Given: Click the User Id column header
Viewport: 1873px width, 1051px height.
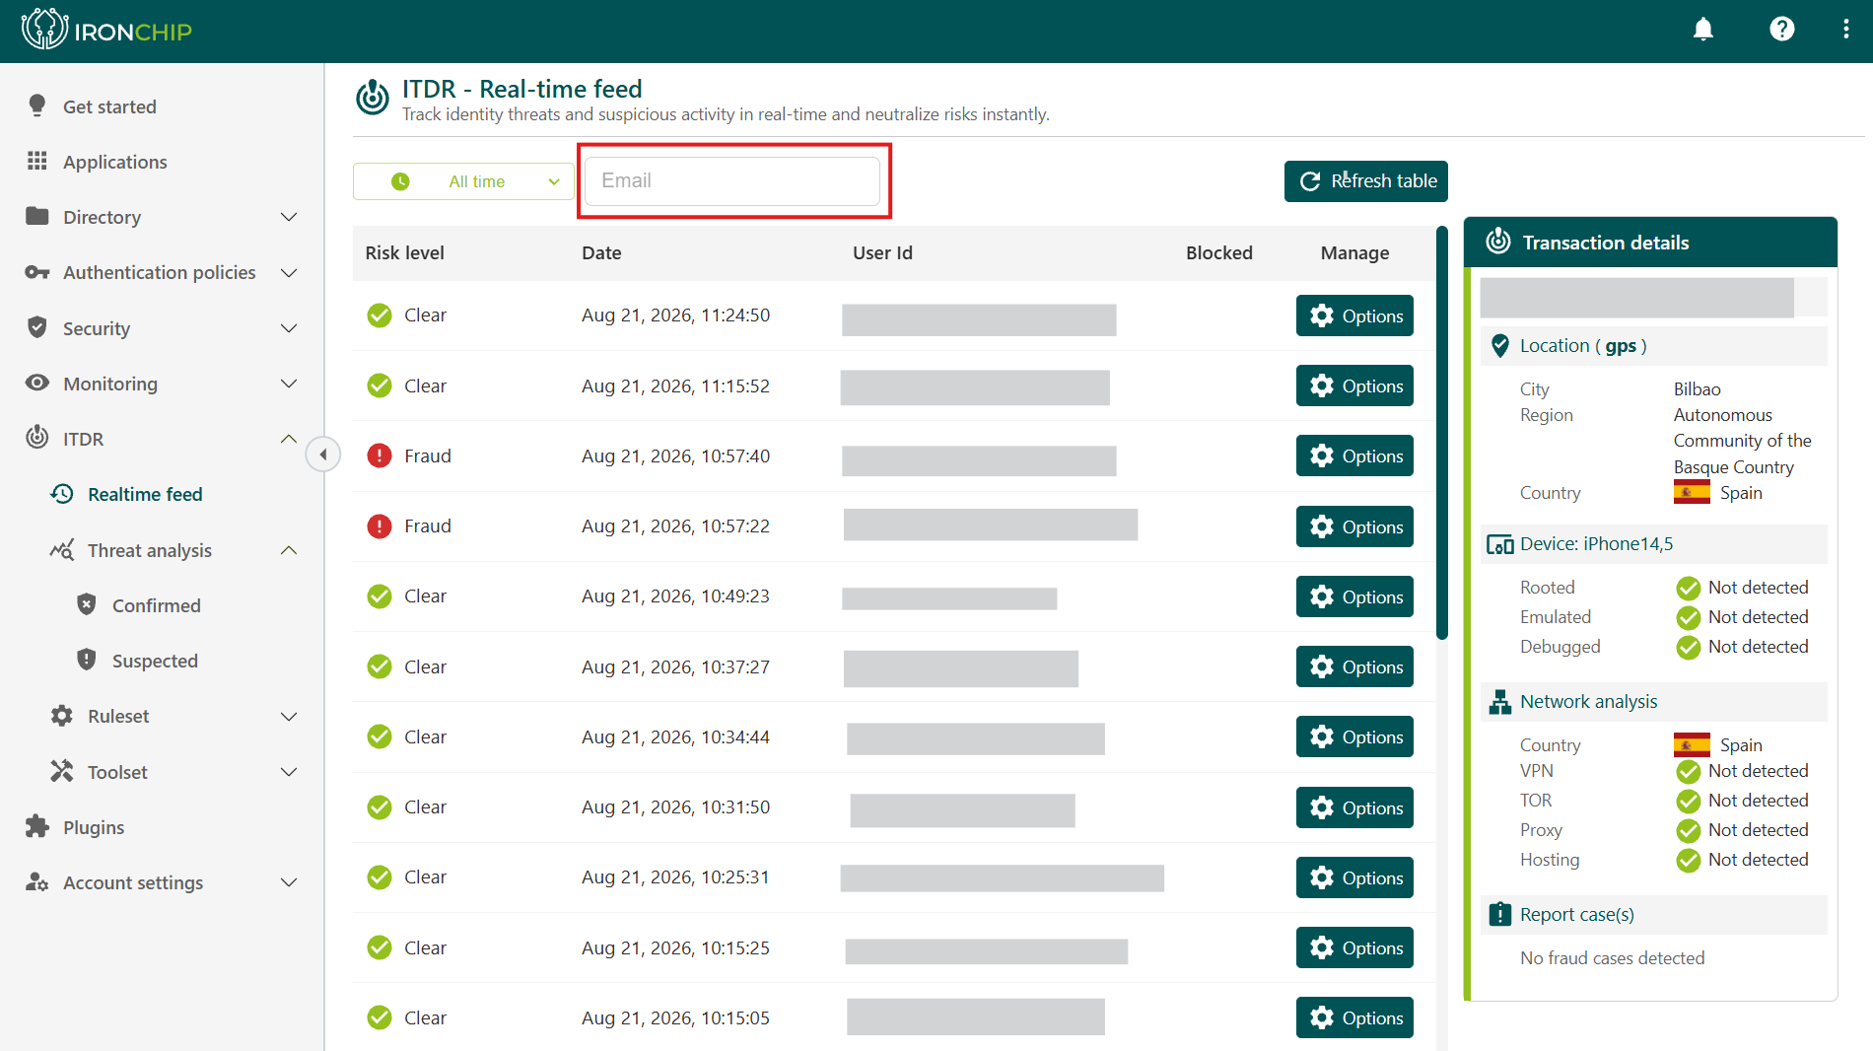Looking at the screenshot, I should coord(882,253).
